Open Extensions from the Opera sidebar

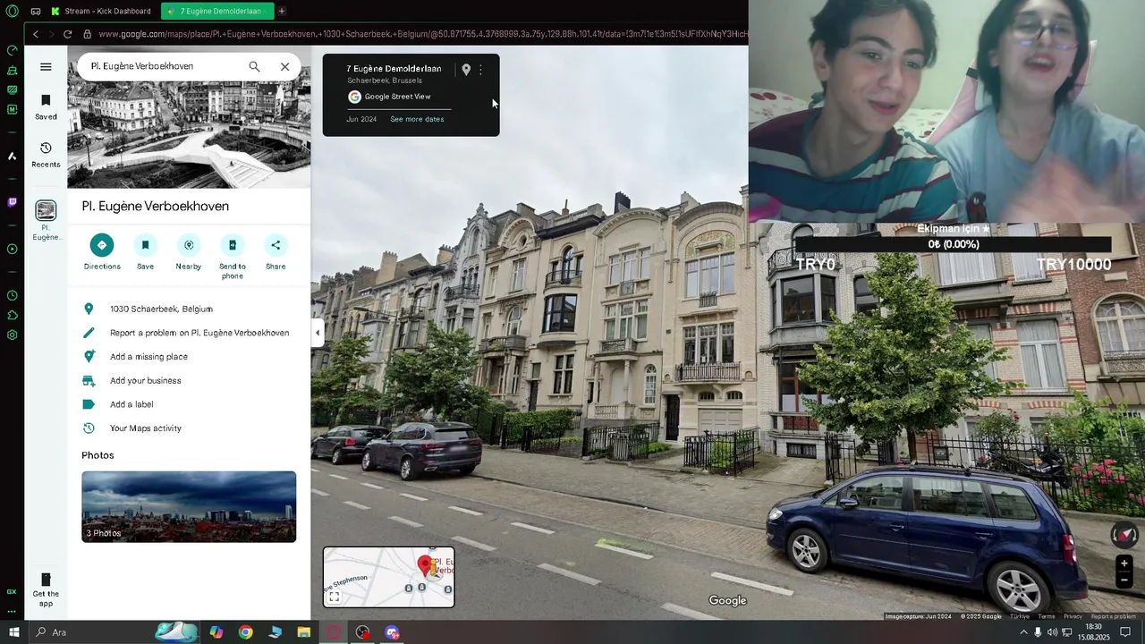(12, 315)
